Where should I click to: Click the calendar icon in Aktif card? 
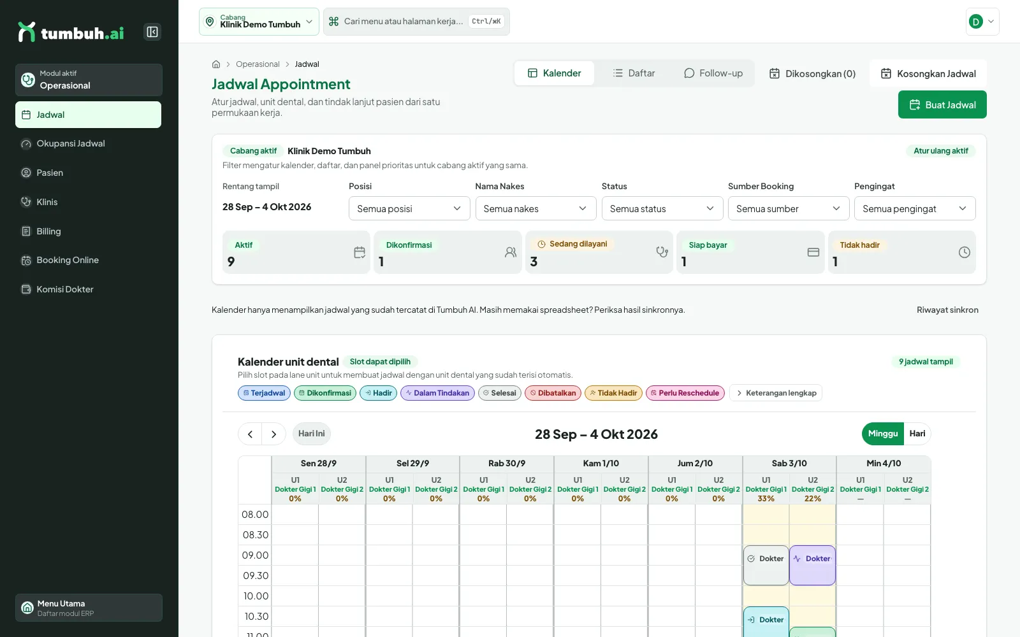[x=360, y=252]
